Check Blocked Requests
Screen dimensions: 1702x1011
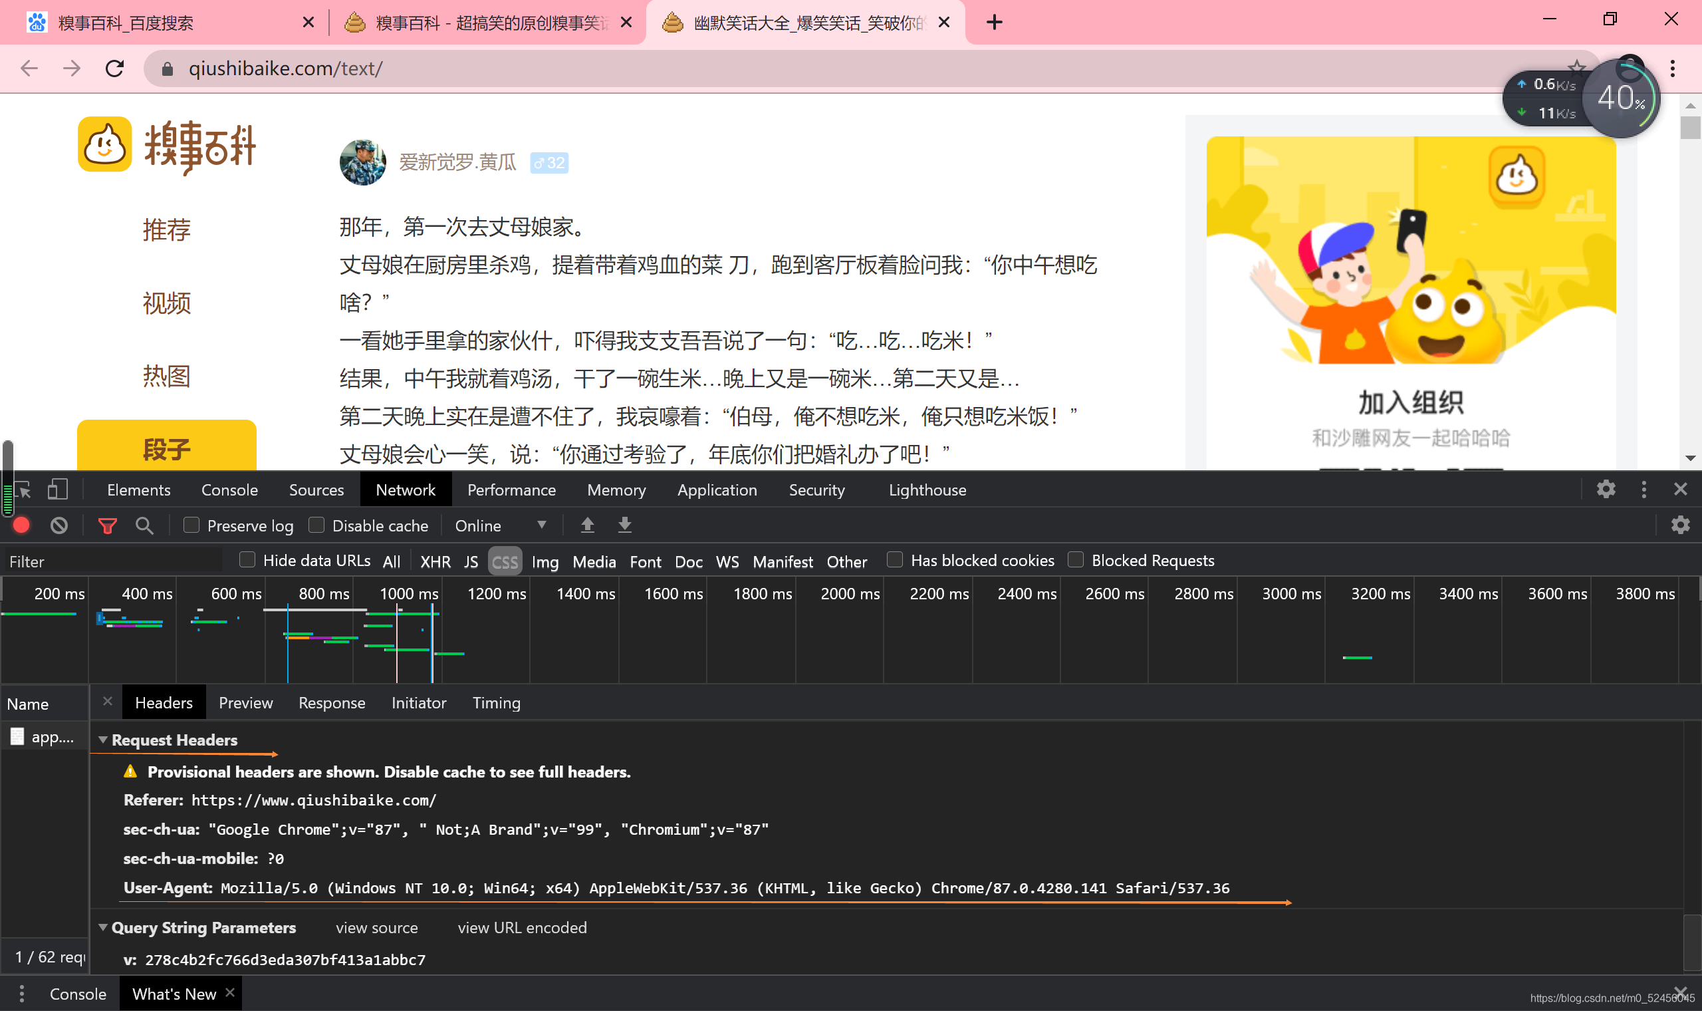(x=1076, y=559)
